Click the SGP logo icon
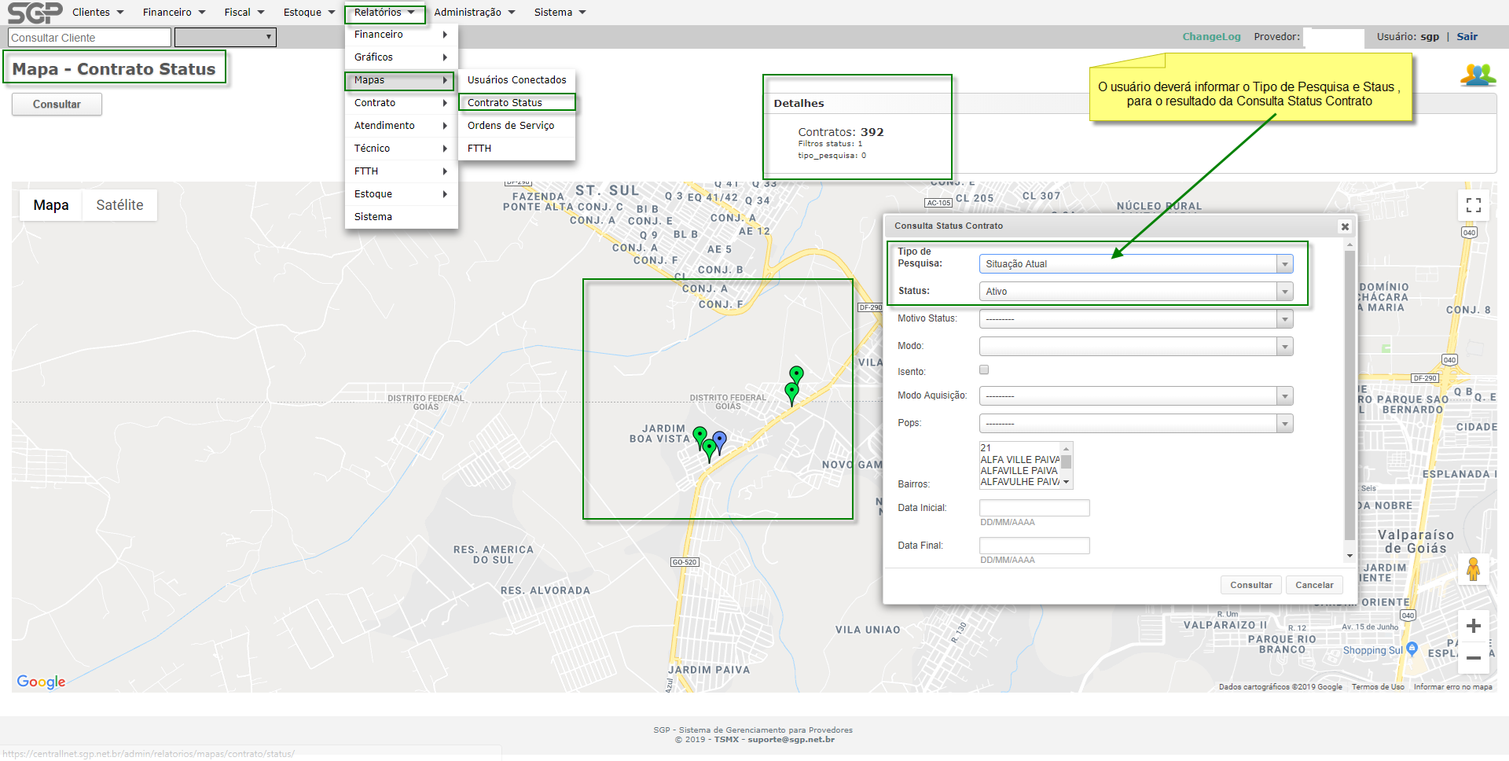 (35, 13)
